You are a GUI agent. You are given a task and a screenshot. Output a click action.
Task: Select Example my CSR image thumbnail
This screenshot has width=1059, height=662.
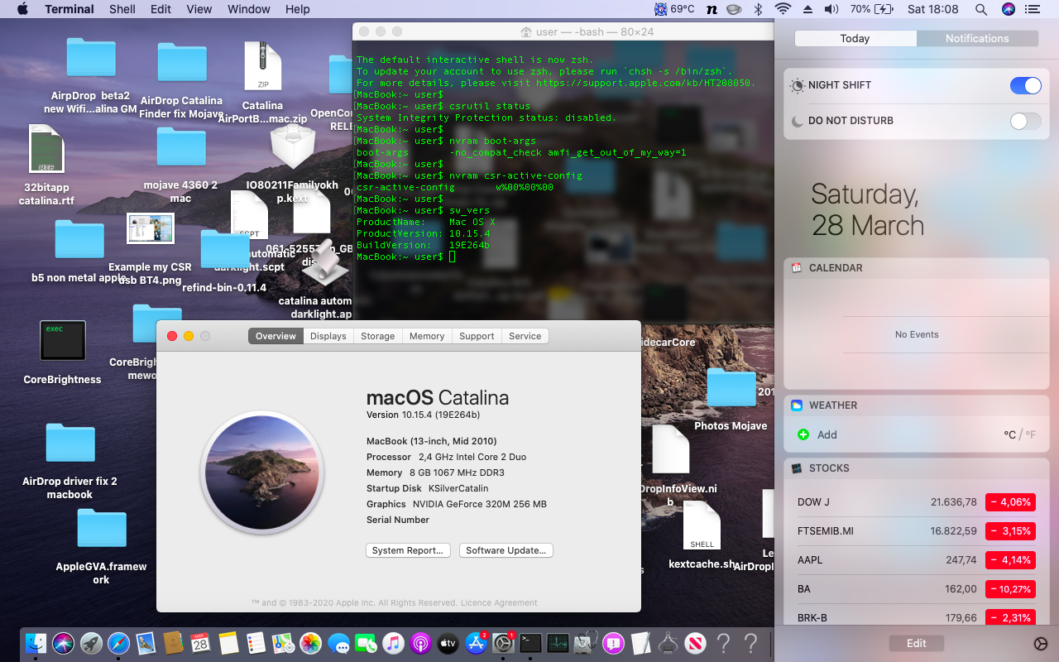[150, 228]
